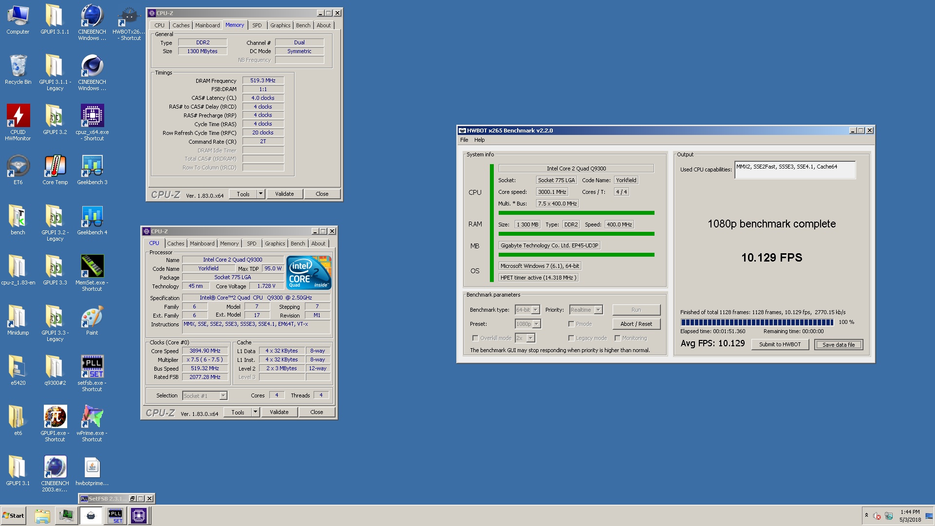Toggle the Monitoring checkbox

pos(617,338)
